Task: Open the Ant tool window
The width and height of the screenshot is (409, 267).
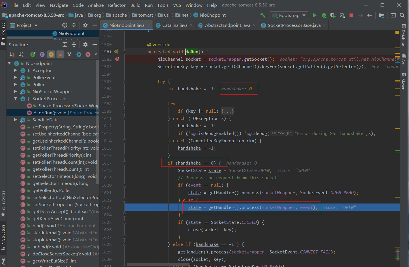Action: tap(404, 59)
